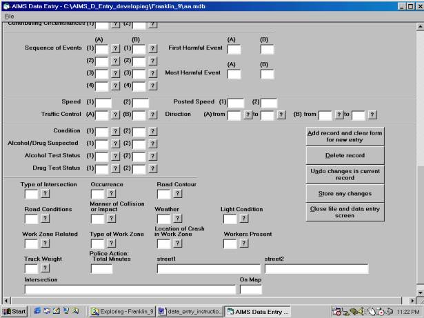Open help for Traffic Control (B)
Image resolution: width=424 pixels, height=318 pixels.
(x=153, y=115)
